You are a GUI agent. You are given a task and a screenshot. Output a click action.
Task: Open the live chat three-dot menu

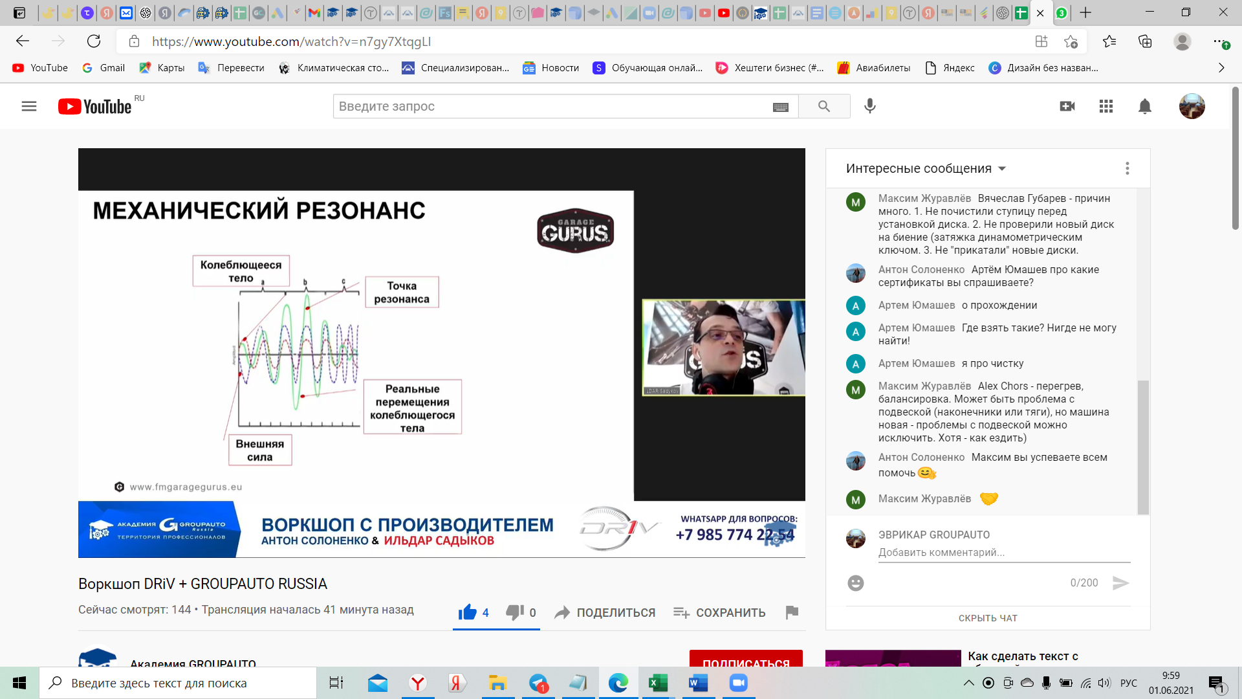(x=1128, y=168)
